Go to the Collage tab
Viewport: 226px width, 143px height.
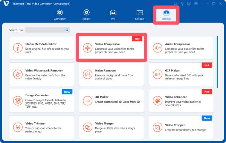coord(139,15)
